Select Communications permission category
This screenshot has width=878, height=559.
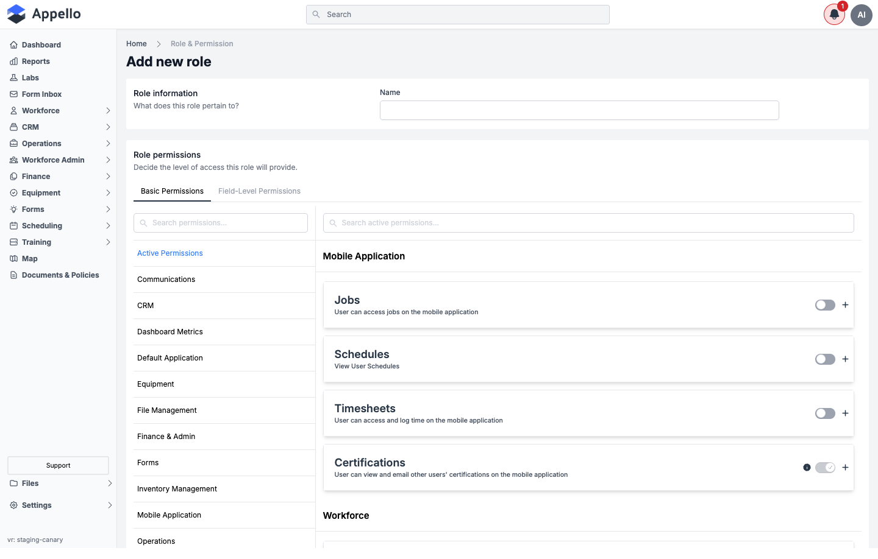pos(224,279)
